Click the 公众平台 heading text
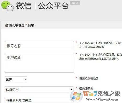The image size is (122, 103). (53, 6)
